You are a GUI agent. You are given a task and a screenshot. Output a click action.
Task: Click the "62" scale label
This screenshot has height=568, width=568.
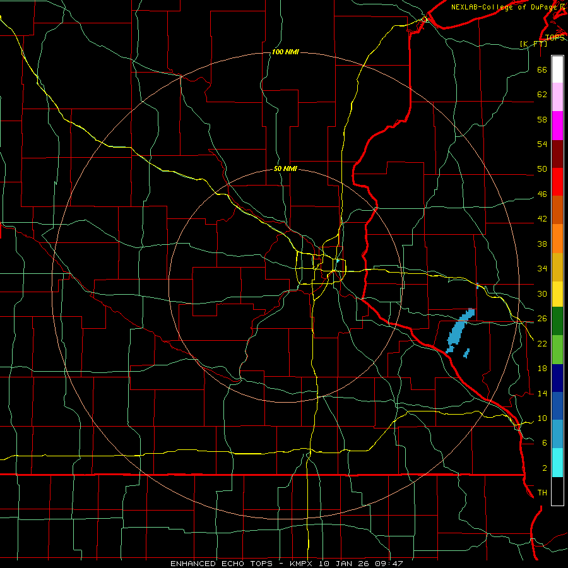[542, 95]
